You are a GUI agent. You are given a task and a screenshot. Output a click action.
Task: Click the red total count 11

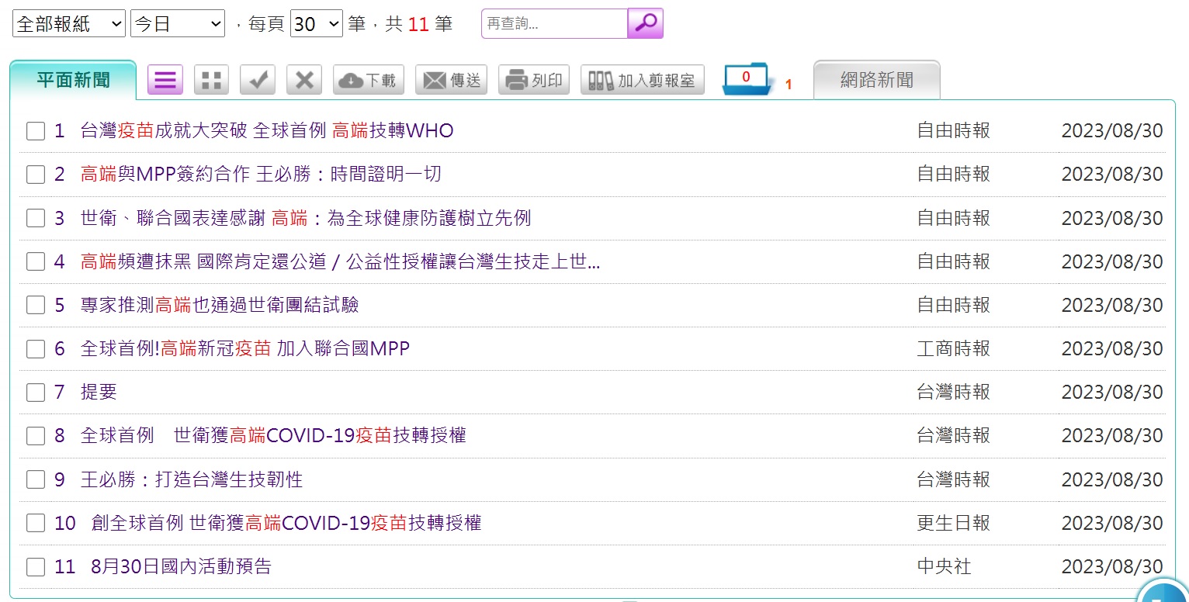(x=418, y=24)
